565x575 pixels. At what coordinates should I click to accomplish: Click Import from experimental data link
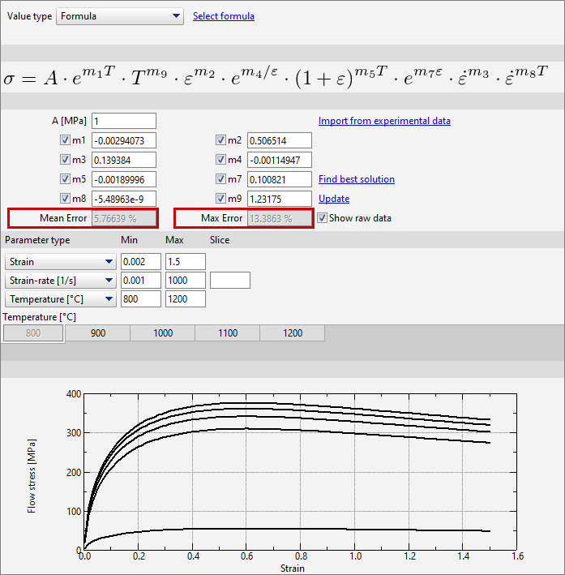pos(384,121)
